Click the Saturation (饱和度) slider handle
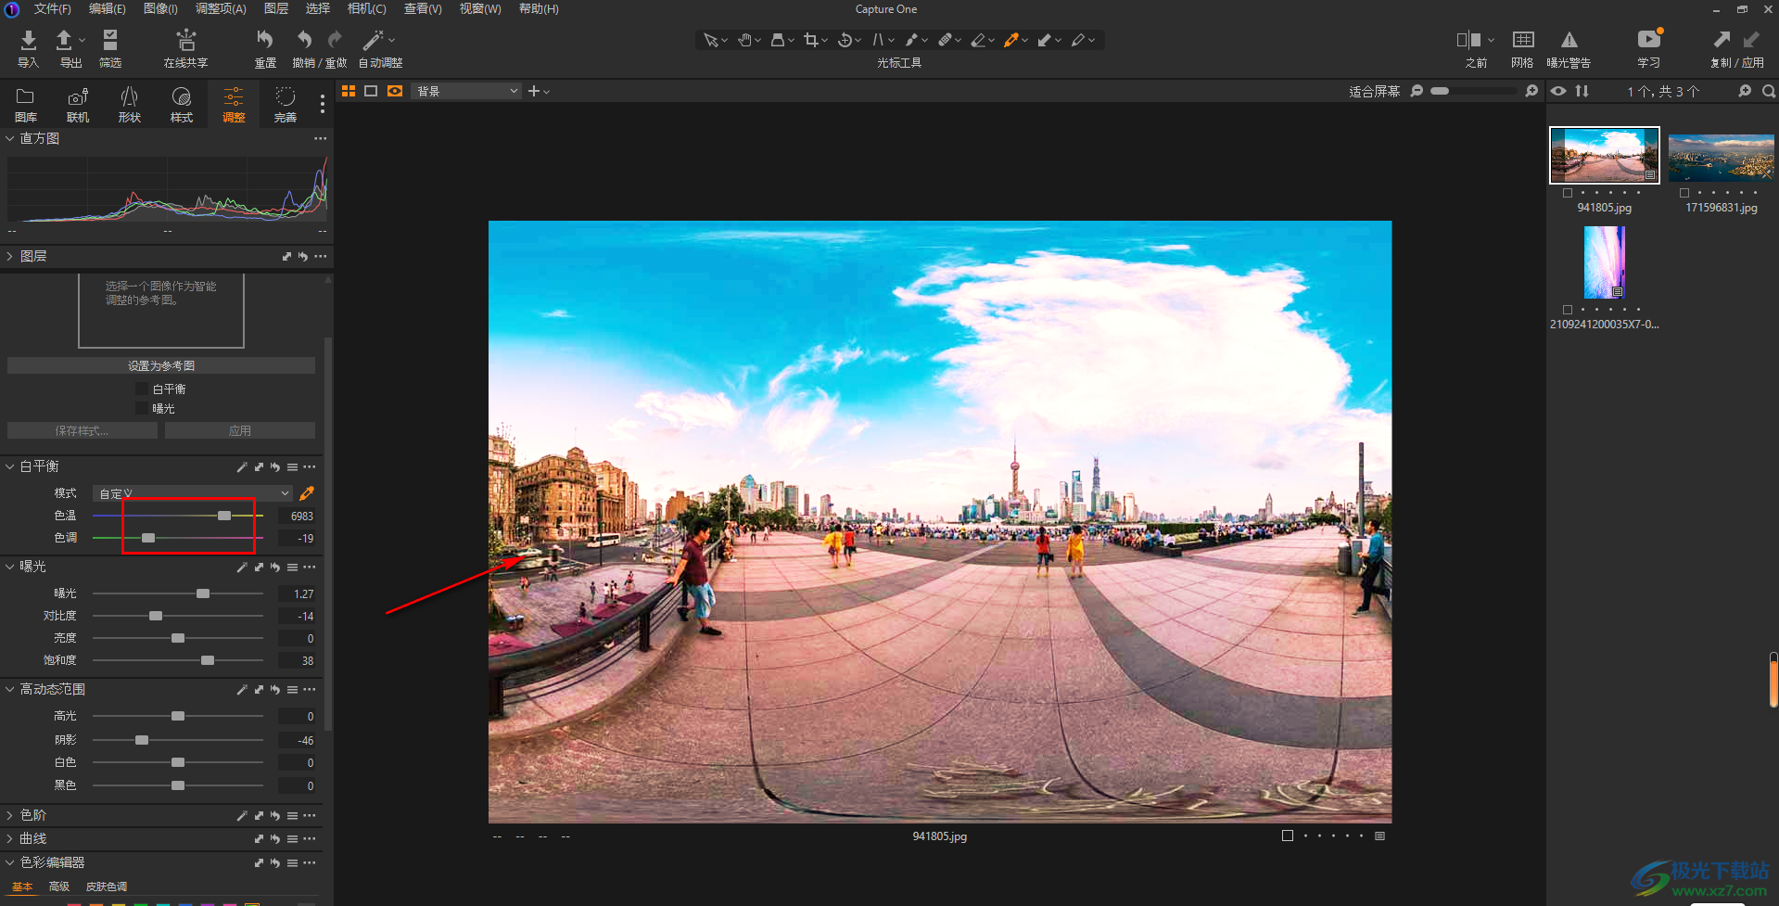The width and height of the screenshot is (1779, 906). [x=208, y=660]
